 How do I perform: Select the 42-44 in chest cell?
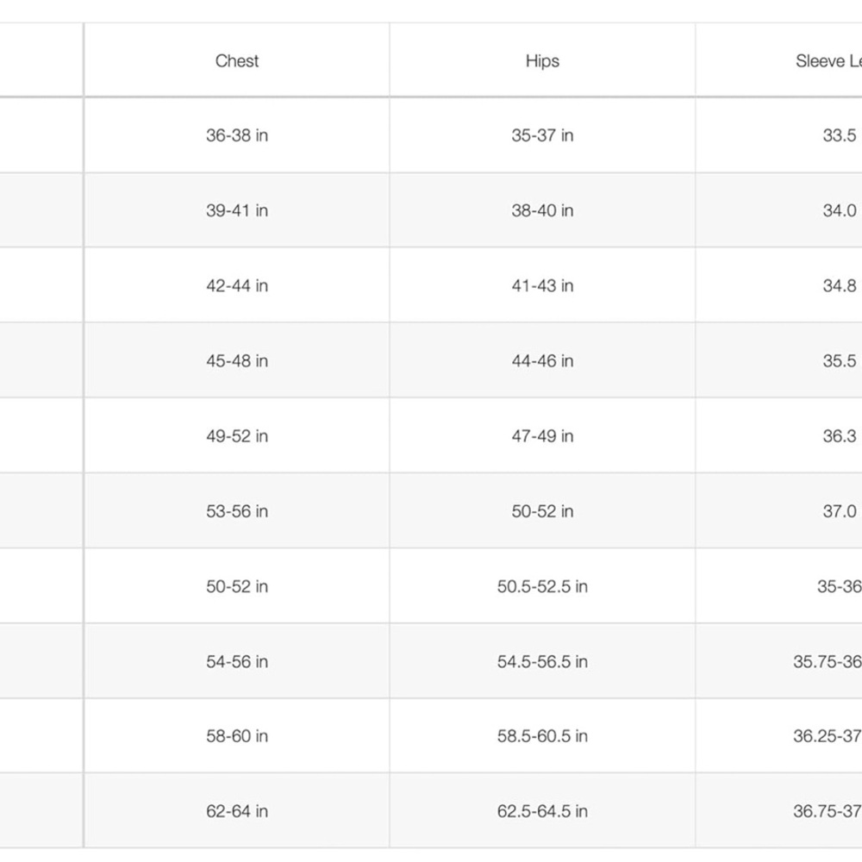(237, 286)
